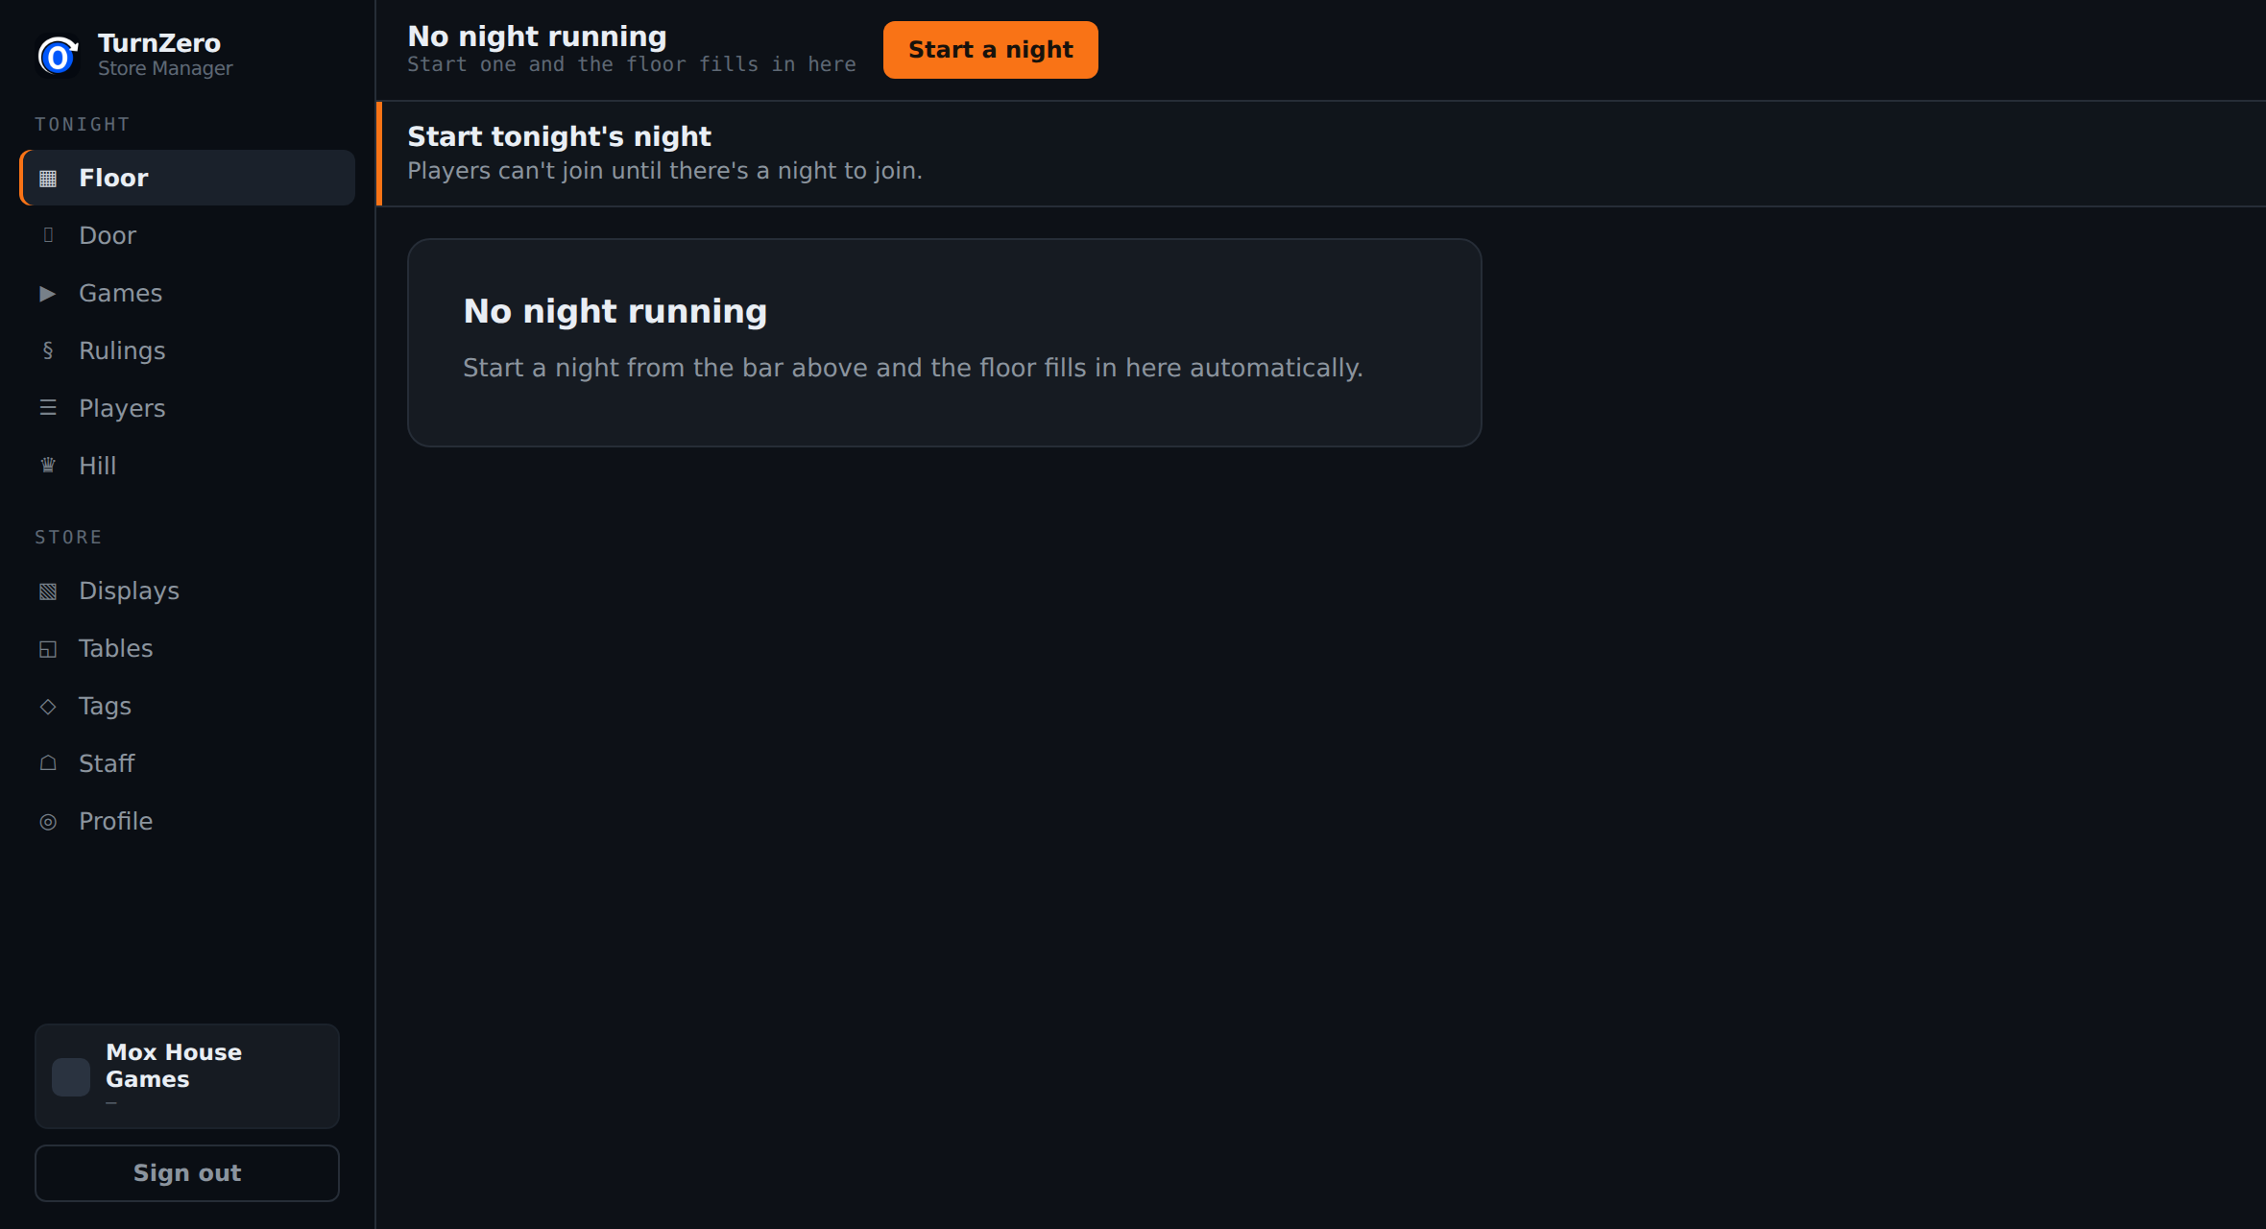Click the Floor grid icon
The image size is (2266, 1229).
[48, 179]
